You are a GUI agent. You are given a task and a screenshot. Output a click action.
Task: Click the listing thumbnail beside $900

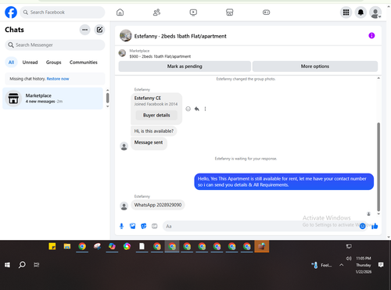tap(122, 53)
